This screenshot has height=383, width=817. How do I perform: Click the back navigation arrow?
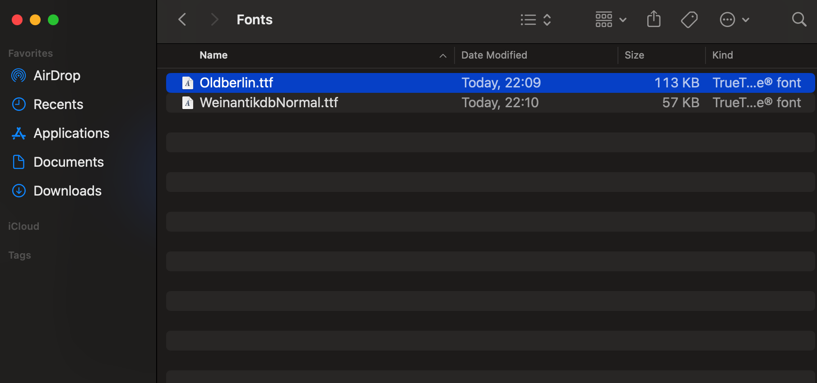182,19
